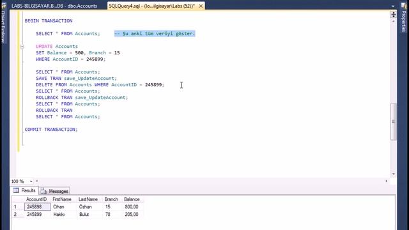This screenshot has height=230, width=409.
Task: Click the editor split handle icon
Action: pyautogui.click(x=394, y=15)
